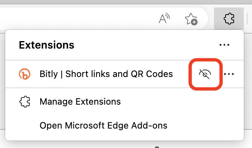Toggle Bitly toolbar visibility with crossed-eye icon

(x=205, y=74)
